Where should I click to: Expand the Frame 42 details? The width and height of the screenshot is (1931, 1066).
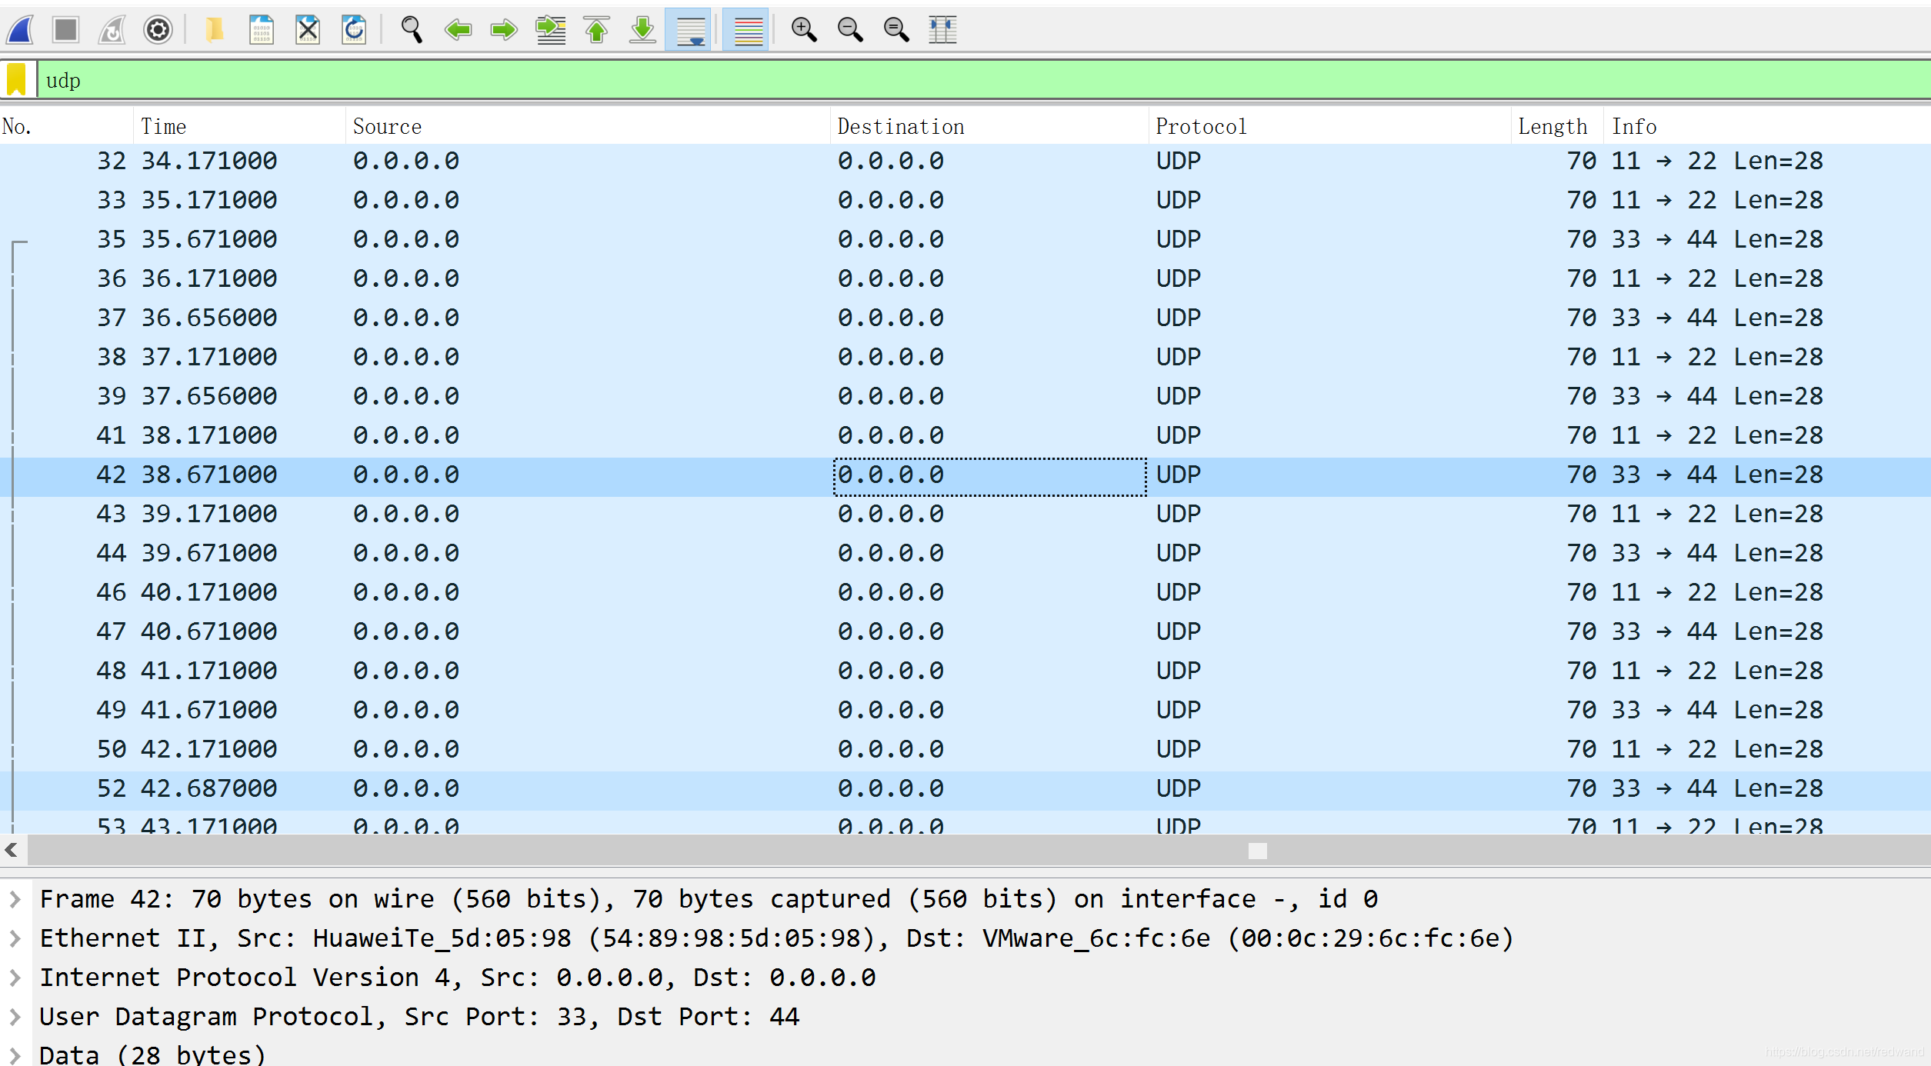[15, 898]
